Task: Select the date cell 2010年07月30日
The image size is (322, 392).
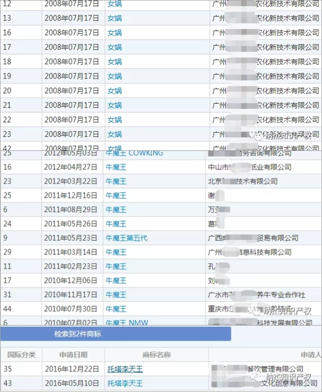Action: pyautogui.click(x=71, y=309)
